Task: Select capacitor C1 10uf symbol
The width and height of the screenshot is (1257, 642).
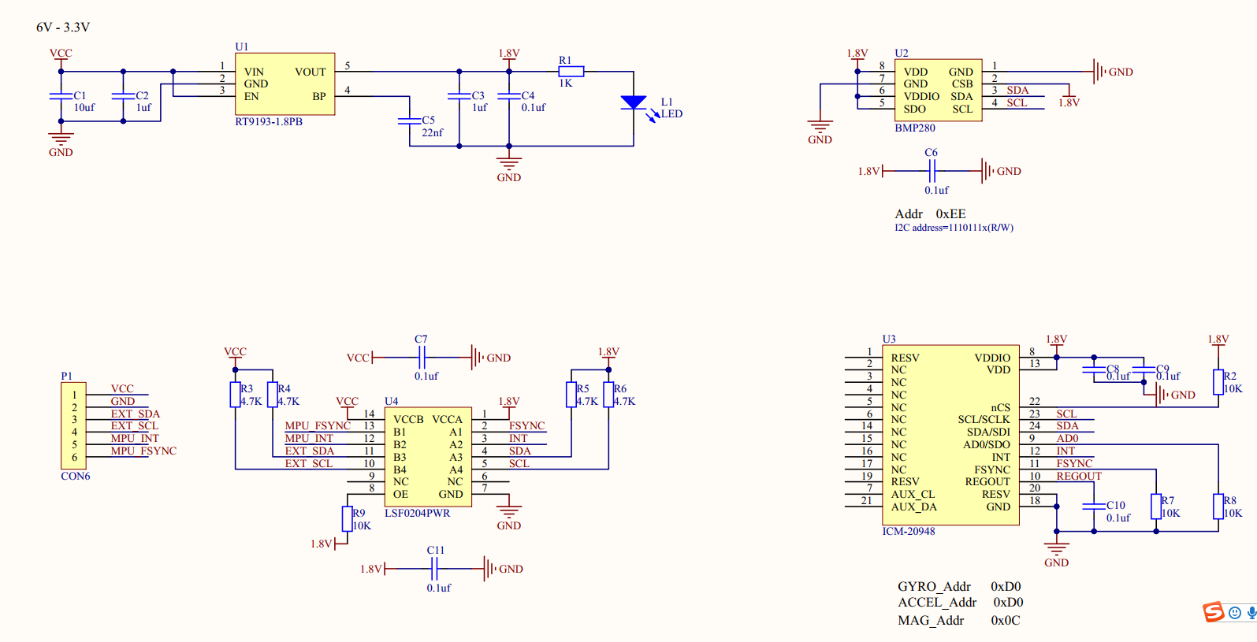Action: click(x=61, y=96)
